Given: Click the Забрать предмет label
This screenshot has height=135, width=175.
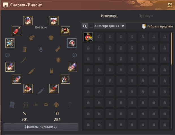Looking at the screenshot, I should (160, 27).
